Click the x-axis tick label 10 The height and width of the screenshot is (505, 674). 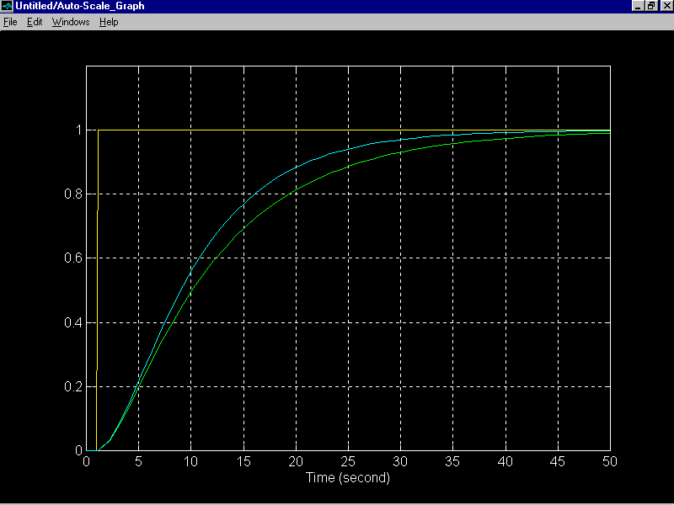pyautogui.click(x=191, y=461)
